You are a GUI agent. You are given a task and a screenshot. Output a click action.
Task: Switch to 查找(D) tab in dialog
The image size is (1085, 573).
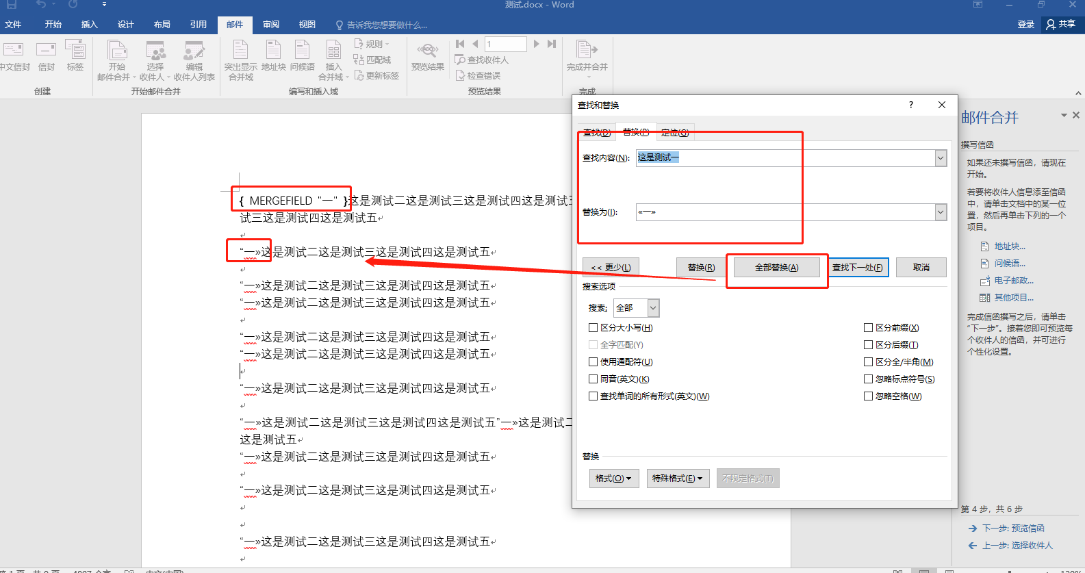coord(596,132)
